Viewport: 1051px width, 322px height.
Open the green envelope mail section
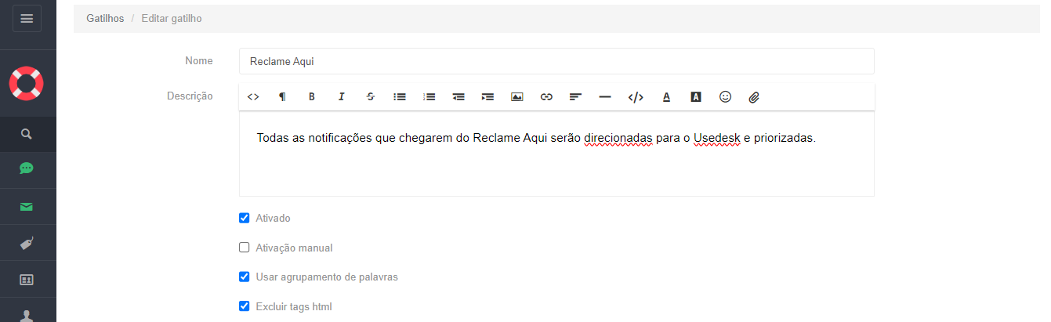click(27, 207)
